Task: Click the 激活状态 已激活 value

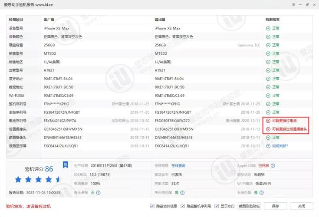Action: click(x=177, y=175)
